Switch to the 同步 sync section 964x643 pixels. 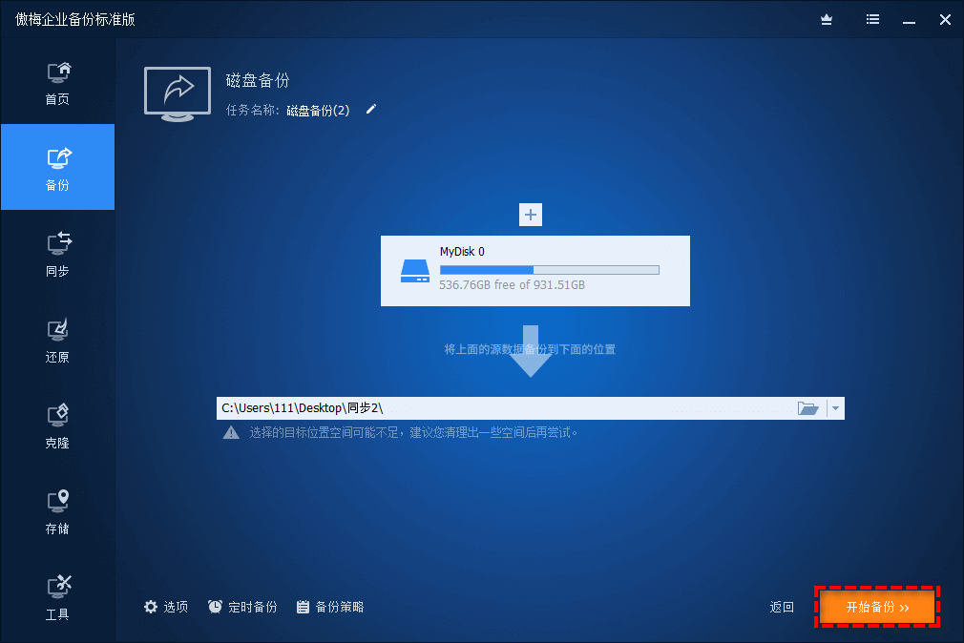(x=58, y=253)
